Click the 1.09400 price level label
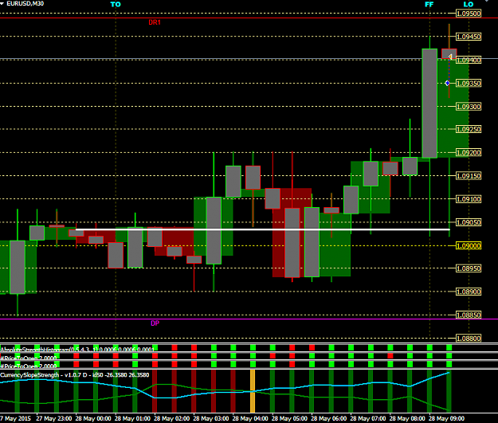Viewport: 498px width, 423px height. [469, 60]
